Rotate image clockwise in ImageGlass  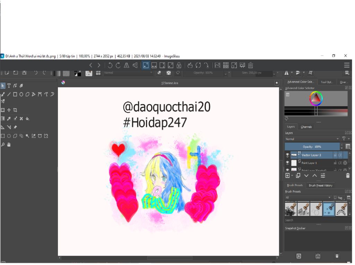(x=118, y=65)
